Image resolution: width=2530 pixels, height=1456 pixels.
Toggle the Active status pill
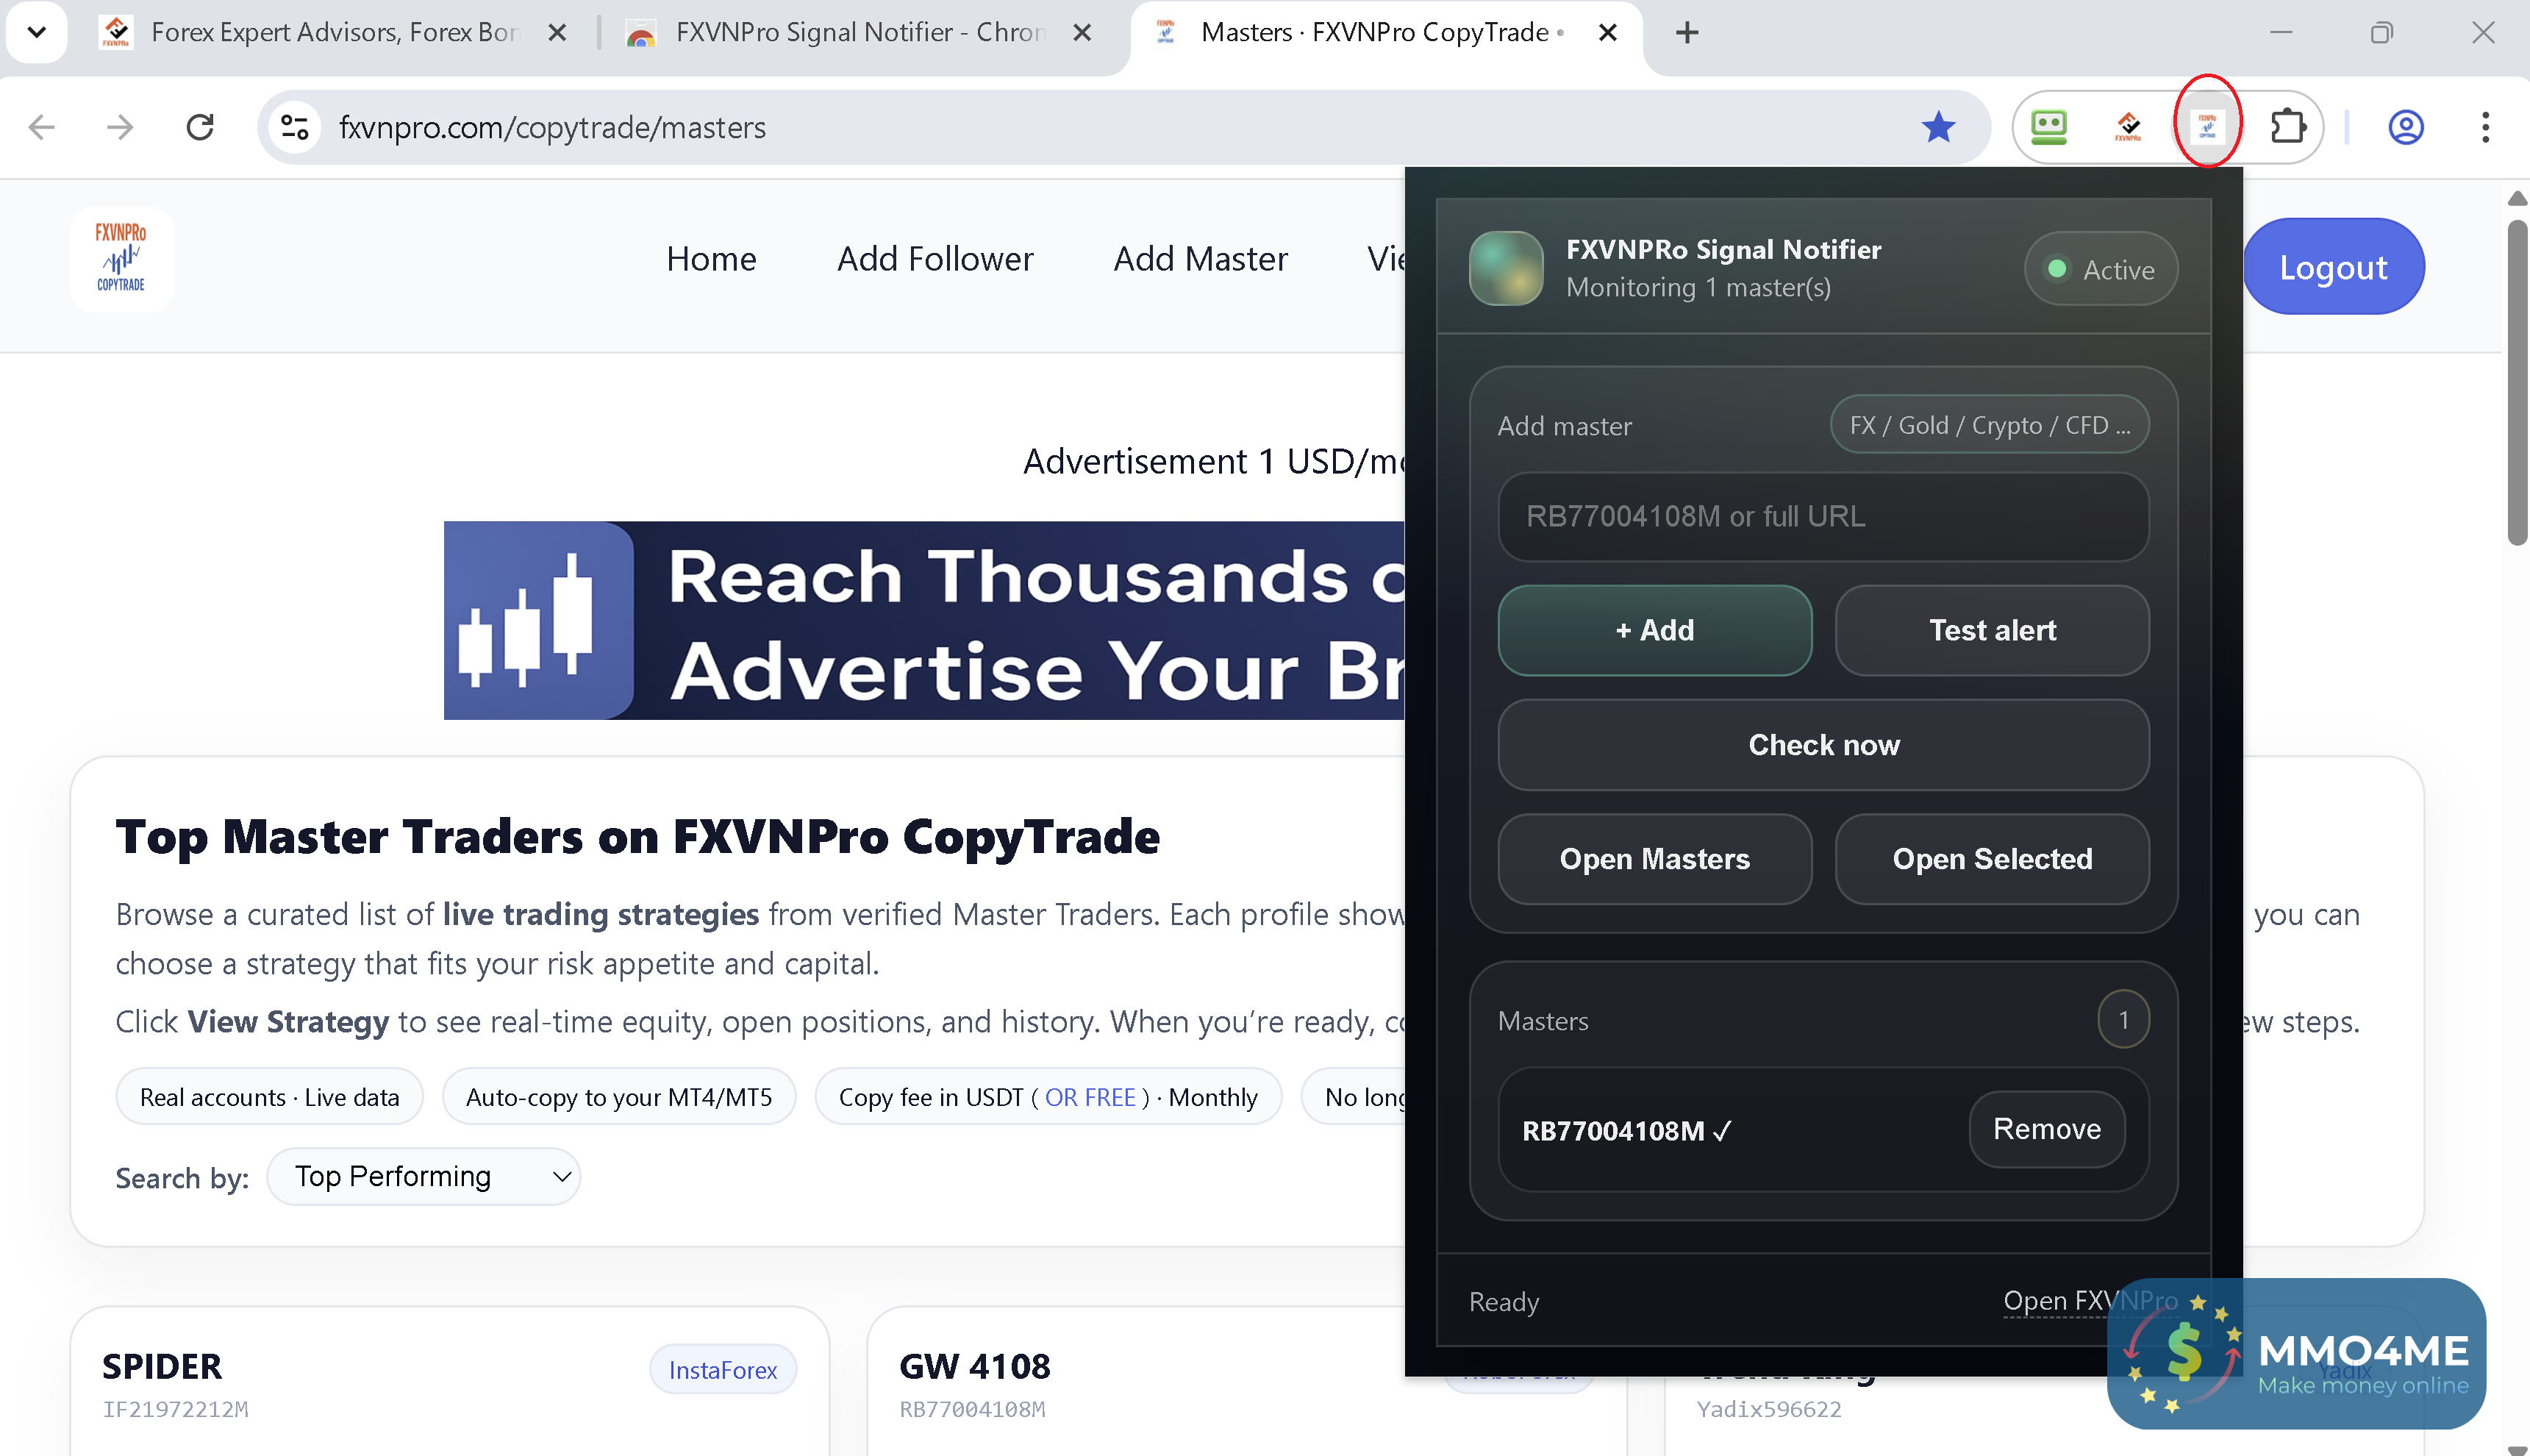tap(2100, 269)
